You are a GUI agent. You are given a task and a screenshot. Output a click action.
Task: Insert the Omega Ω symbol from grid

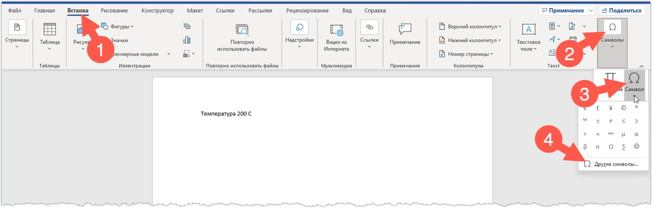tap(611, 147)
